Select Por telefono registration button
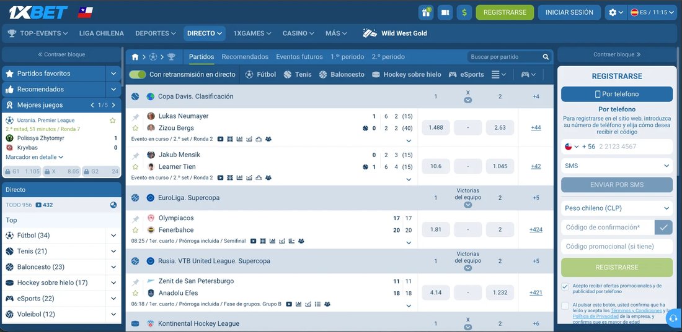 617,94
